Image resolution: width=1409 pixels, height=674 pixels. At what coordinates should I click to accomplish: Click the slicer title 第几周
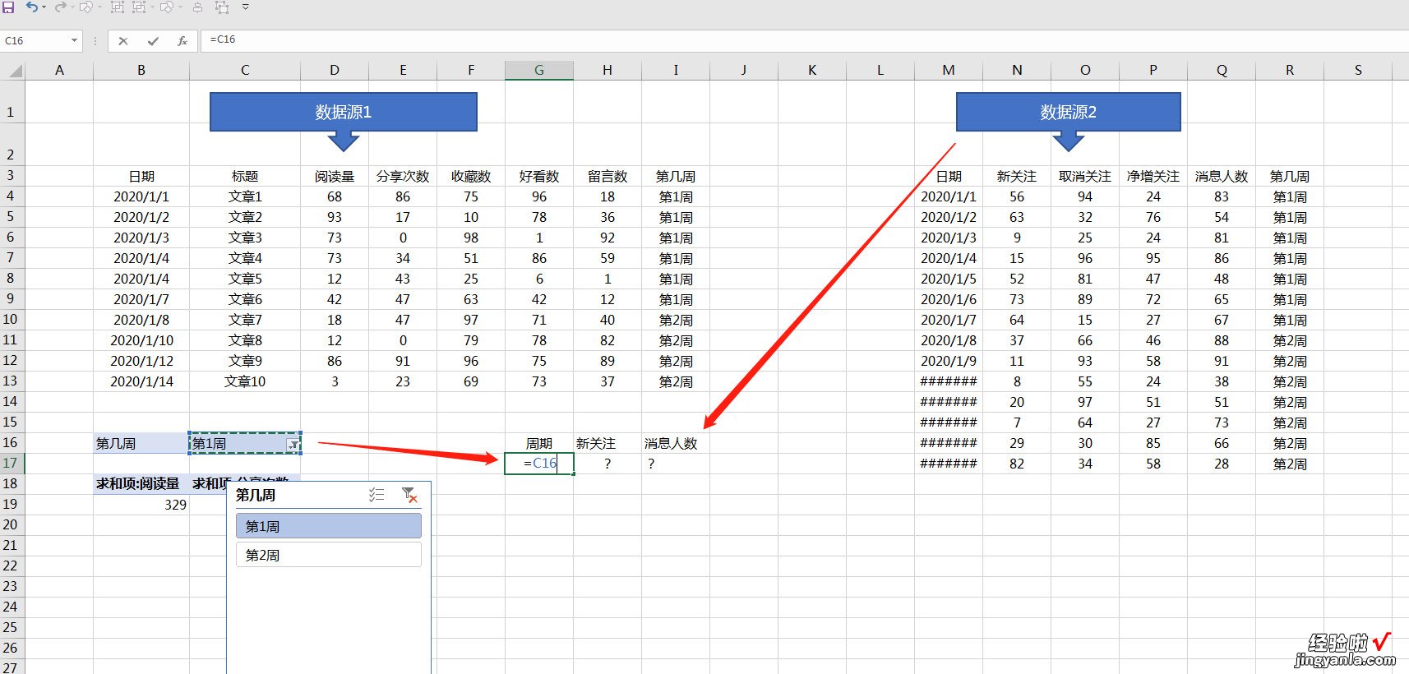[256, 495]
